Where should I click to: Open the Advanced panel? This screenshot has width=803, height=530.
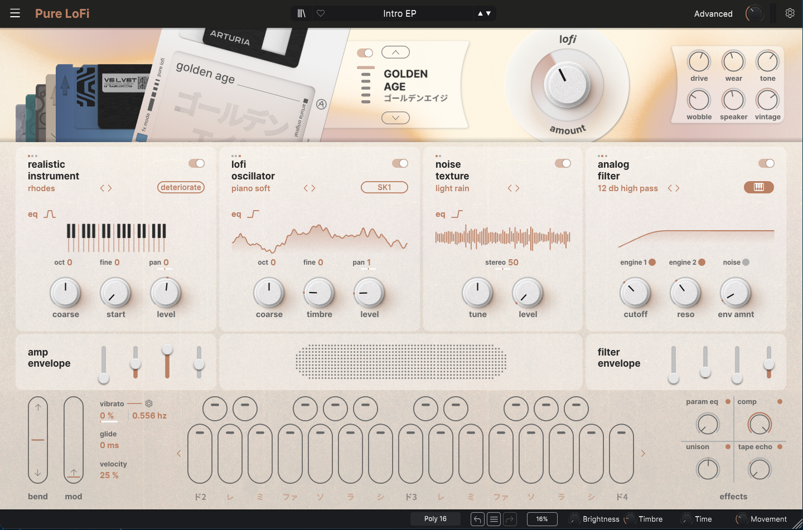pyautogui.click(x=713, y=14)
